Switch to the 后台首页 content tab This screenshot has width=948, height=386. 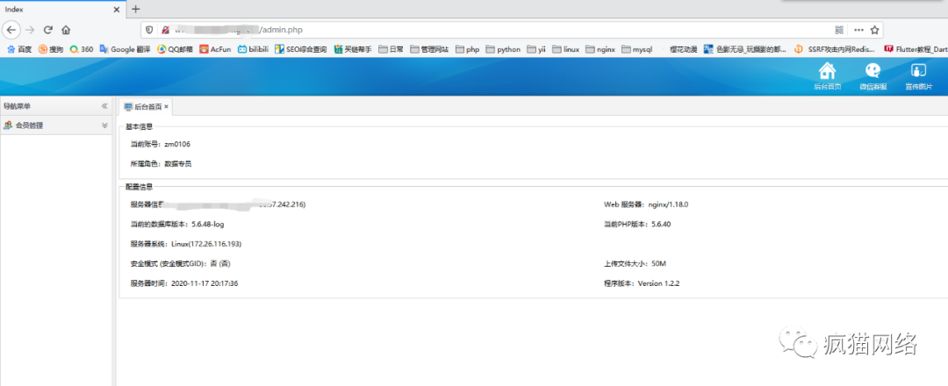[x=147, y=106]
